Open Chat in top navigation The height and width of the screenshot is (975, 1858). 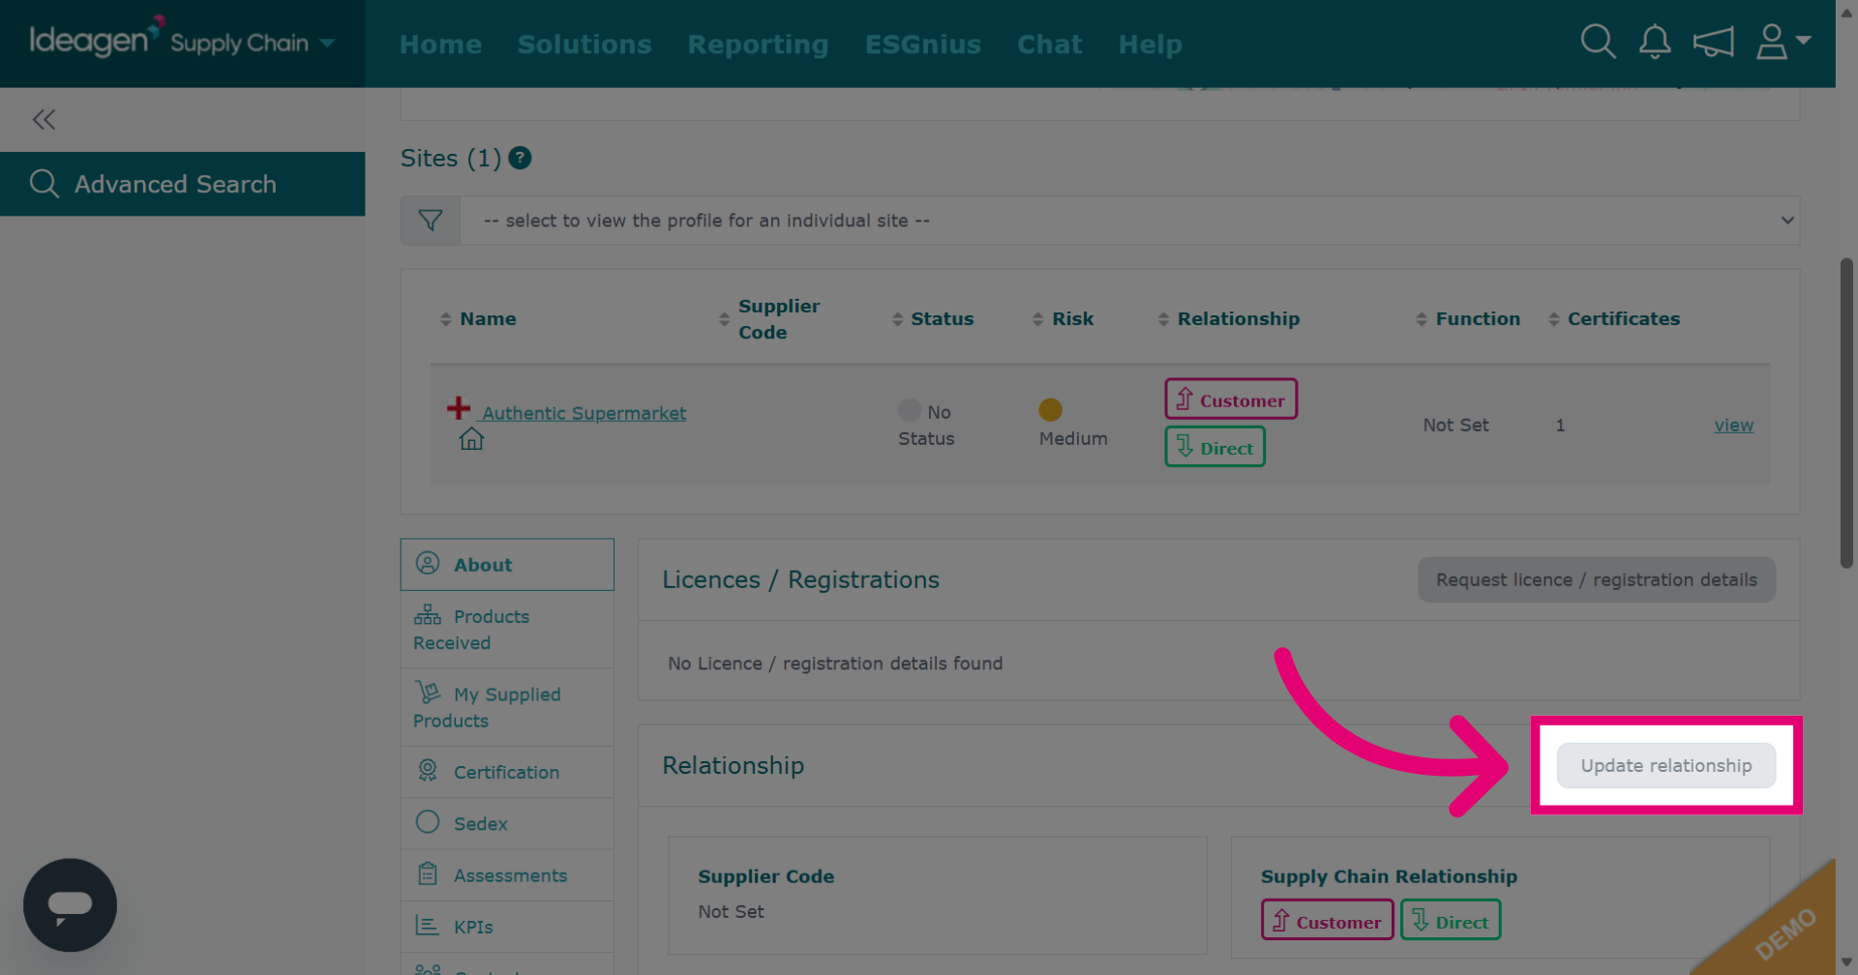1049,44
